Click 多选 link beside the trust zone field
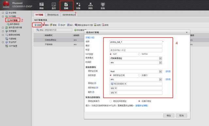This screenshot has width=209, height=126. pos(168,71)
